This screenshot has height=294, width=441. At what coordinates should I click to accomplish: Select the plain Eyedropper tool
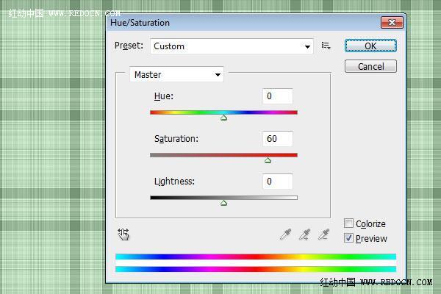tap(286, 234)
